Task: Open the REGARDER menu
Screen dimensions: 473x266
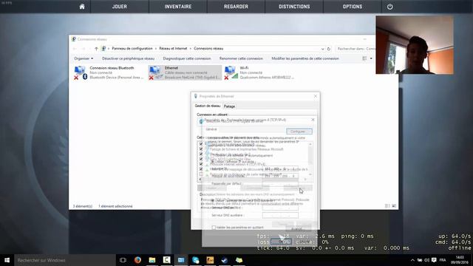Action: pyautogui.click(x=236, y=7)
